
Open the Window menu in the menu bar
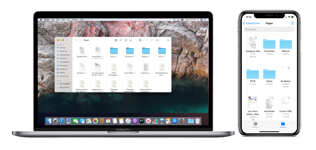coord(75,20)
